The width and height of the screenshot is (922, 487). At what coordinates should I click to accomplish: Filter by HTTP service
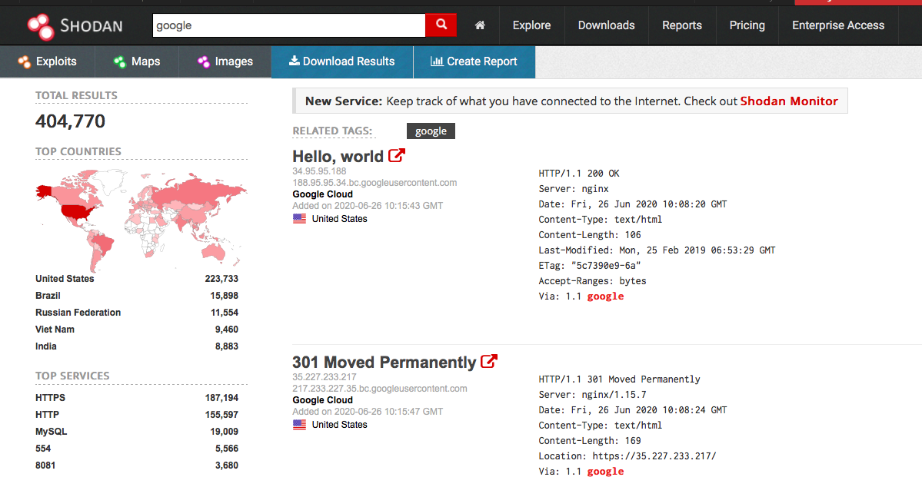point(47,415)
